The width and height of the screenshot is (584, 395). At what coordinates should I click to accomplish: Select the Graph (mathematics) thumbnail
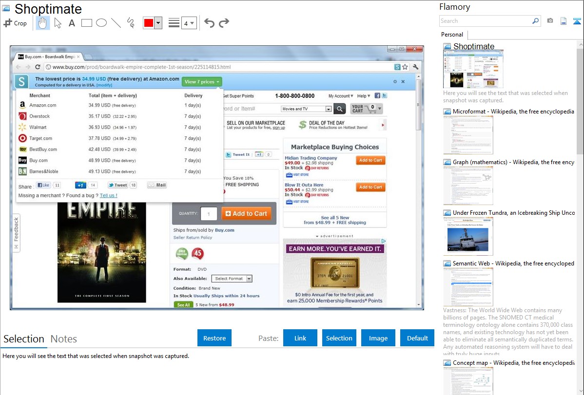tap(468, 186)
